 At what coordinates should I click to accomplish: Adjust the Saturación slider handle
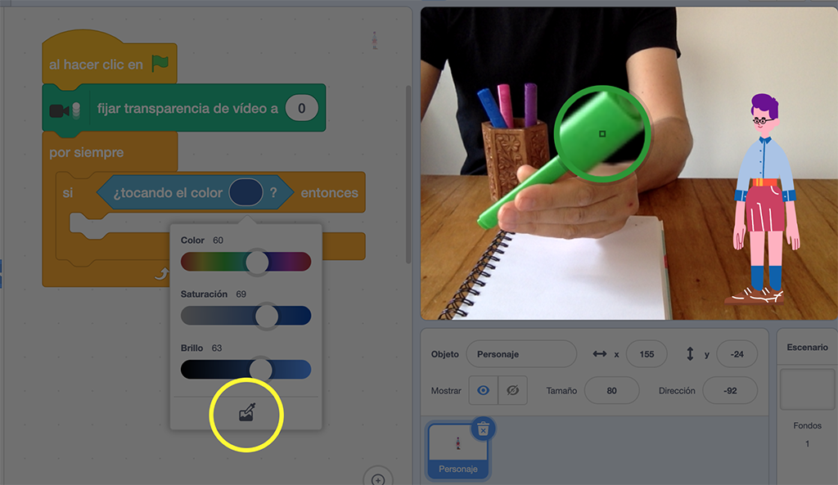coord(267,317)
